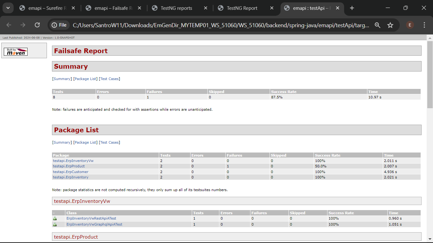Click the scrollbar up arrow
This screenshot has width=433, height=243.
430,37
